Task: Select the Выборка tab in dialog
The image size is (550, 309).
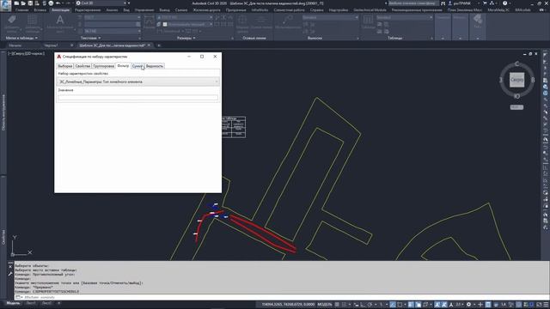Action: tap(65, 66)
